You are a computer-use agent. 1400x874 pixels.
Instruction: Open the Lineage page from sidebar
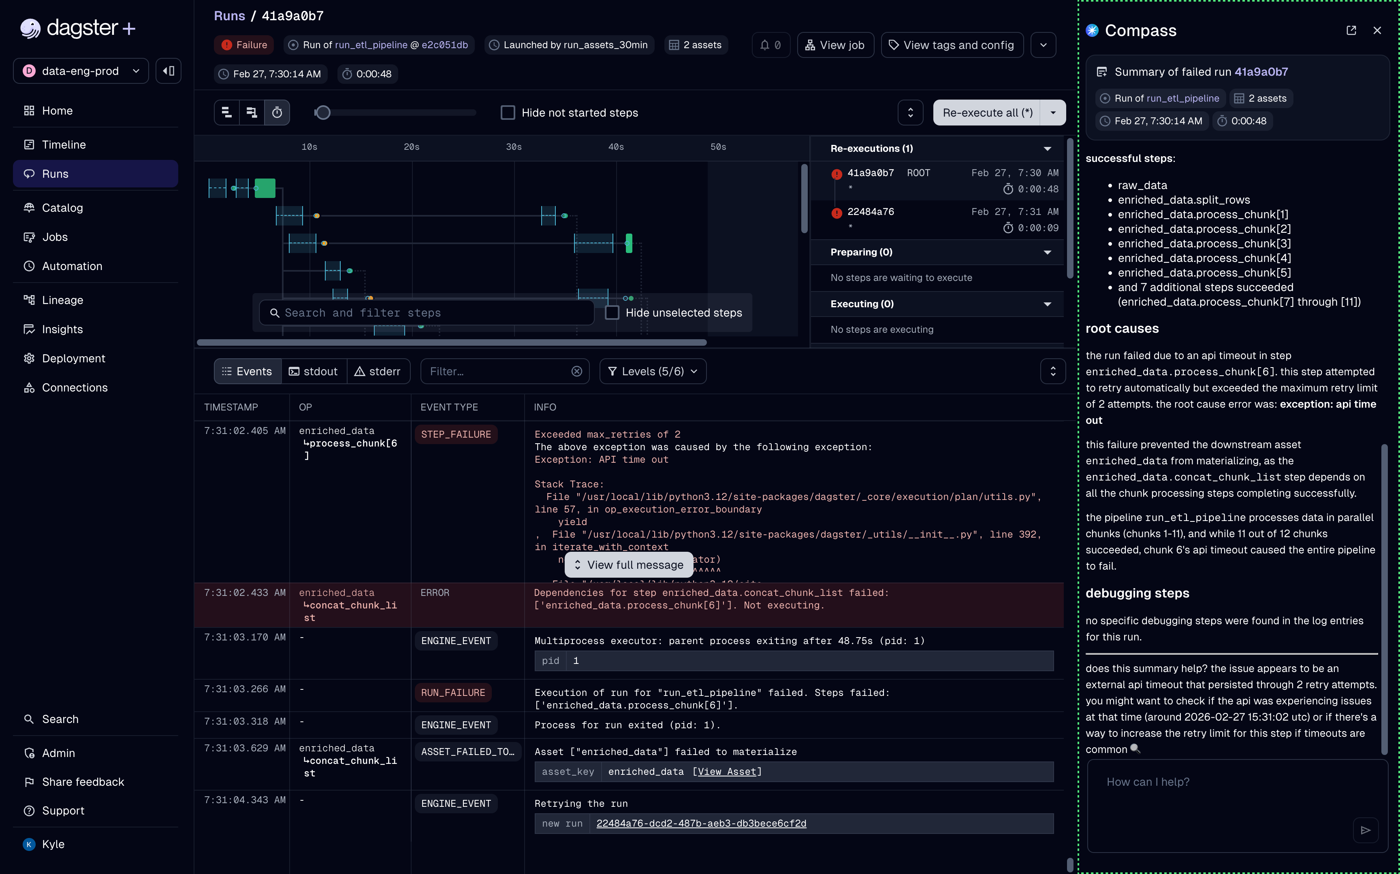[x=62, y=300]
